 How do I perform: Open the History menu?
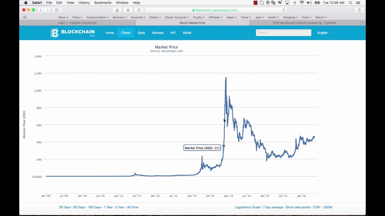tap(84, 3)
